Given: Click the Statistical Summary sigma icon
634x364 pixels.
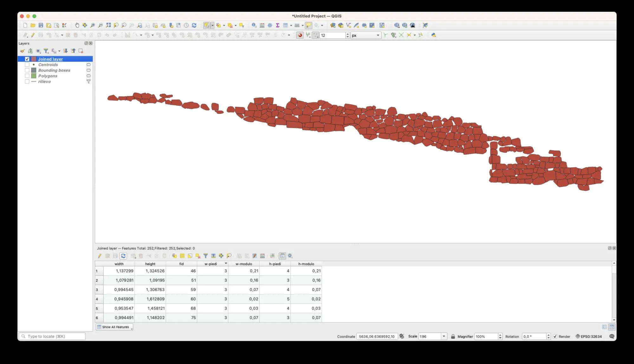Looking at the screenshot, I should pos(278,25).
